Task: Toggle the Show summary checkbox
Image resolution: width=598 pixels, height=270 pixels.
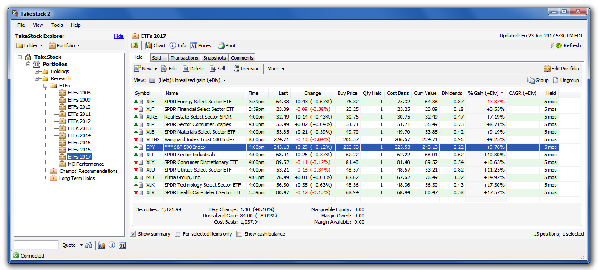Action: pyautogui.click(x=133, y=234)
